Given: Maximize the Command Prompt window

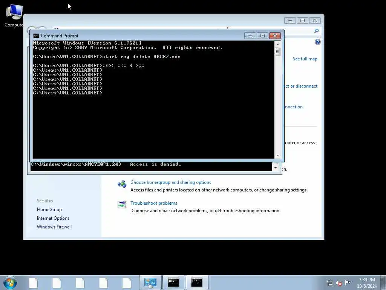Looking at the screenshot, I should pyautogui.click(x=262, y=36).
